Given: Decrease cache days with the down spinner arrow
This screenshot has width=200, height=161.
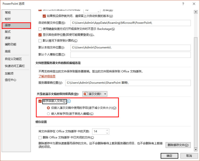Looking at the screenshot, I should click(x=107, y=133).
